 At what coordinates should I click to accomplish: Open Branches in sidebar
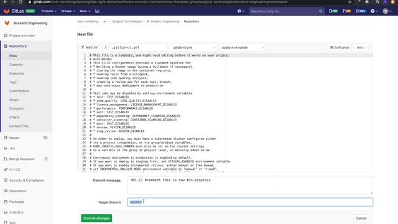(17, 73)
